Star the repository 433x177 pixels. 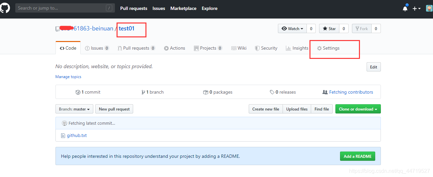point(329,29)
